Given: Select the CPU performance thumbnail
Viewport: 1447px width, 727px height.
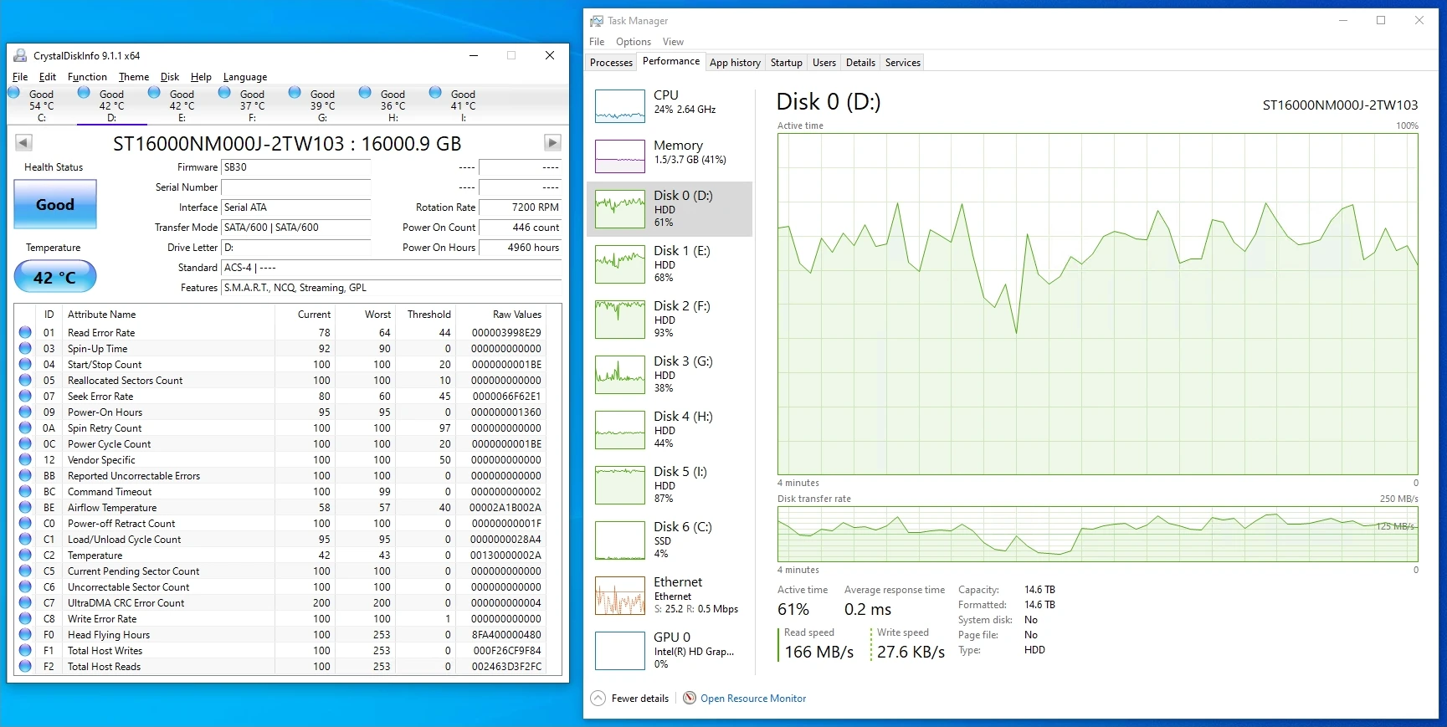Looking at the screenshot, I should click(x=670, y=105).
